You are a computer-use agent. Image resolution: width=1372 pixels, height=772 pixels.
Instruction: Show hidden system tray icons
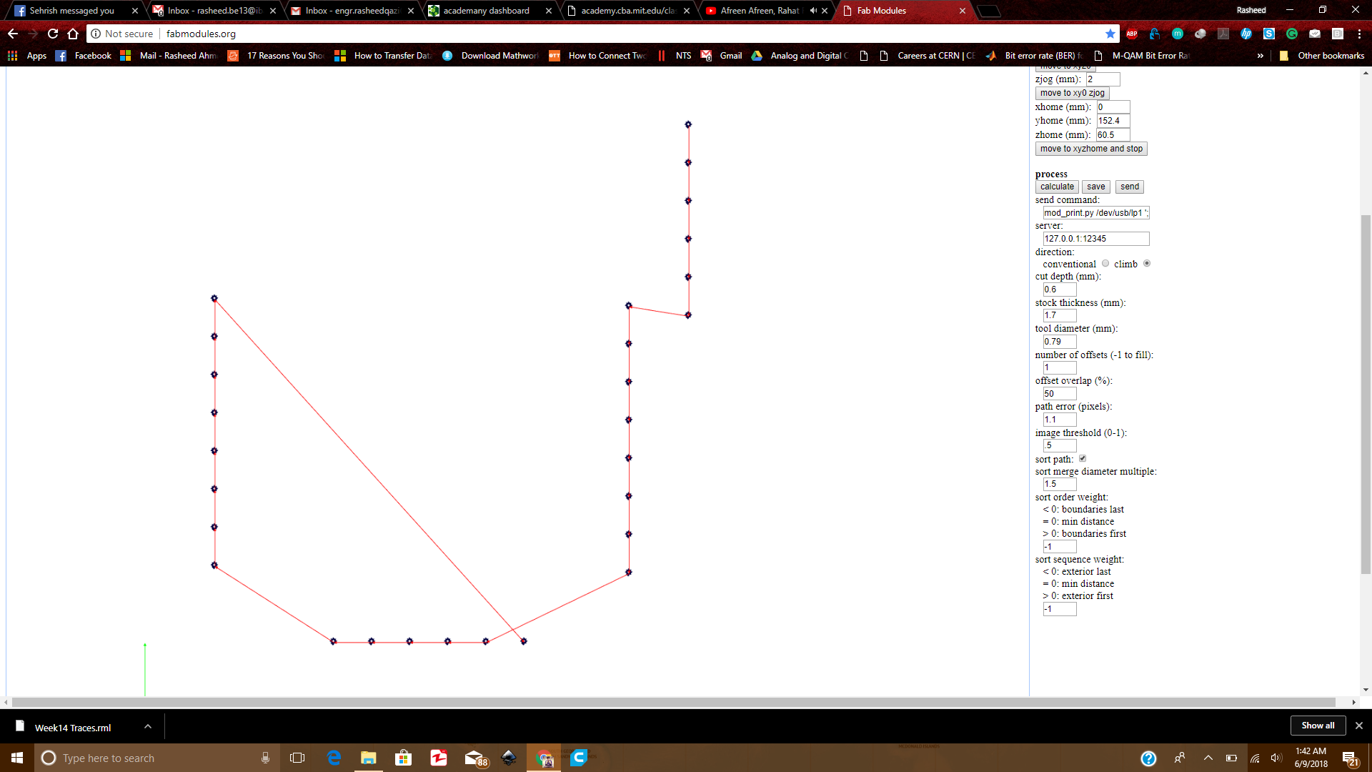coord(1208,758)
